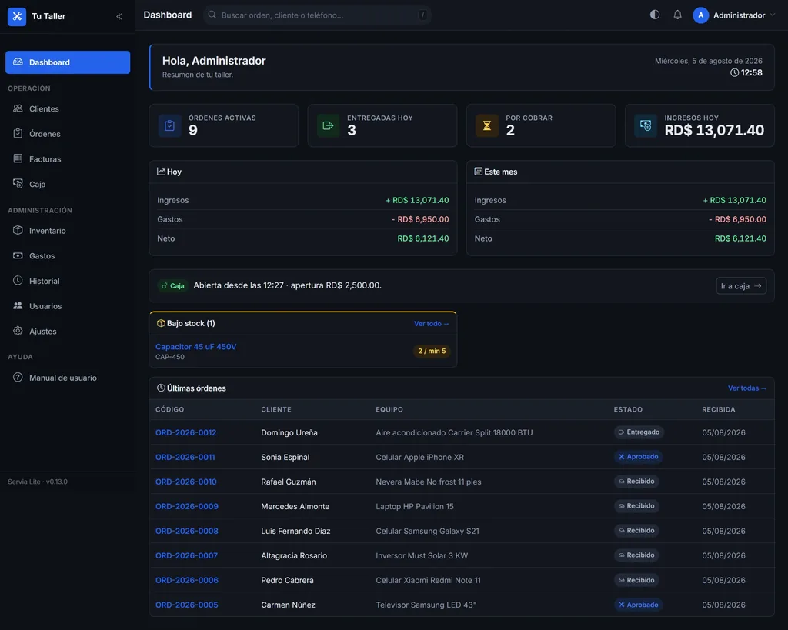Click the Órdenes Activas 9 card
This screenshot has height=630, width=788.
(224, 125)
